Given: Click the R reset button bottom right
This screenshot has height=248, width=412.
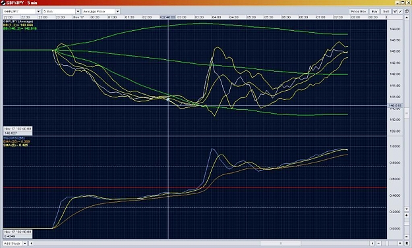Looking at the screenshot, I should (407, 243).
